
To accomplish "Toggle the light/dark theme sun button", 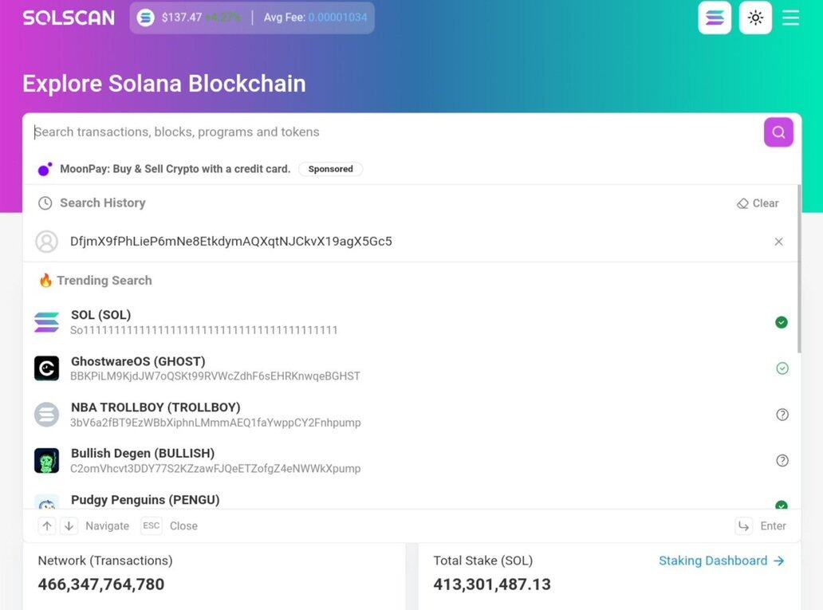I will 755,18.
